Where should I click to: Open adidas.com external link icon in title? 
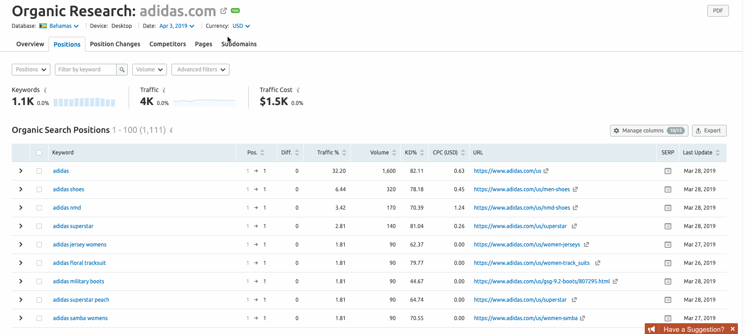point(224,11)
